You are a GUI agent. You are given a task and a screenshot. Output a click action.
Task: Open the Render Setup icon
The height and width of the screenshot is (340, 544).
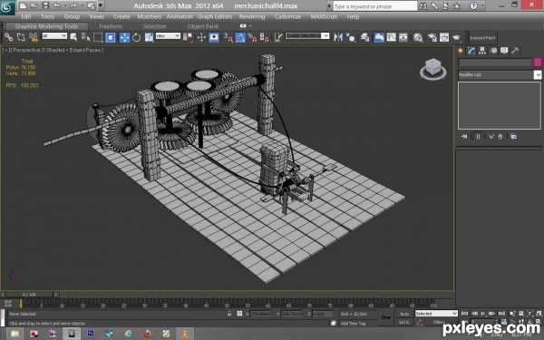(432, 37)
